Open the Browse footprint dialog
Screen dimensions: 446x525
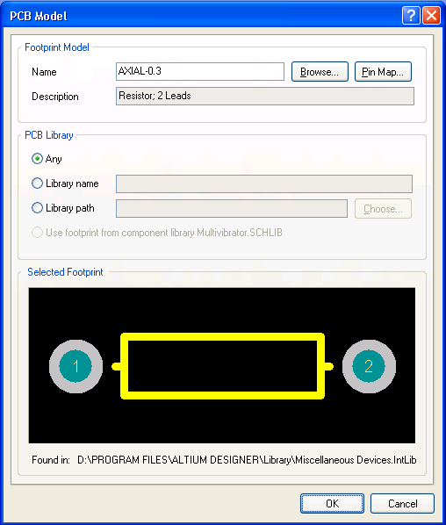pyautogui.click(x=320, y=72)
